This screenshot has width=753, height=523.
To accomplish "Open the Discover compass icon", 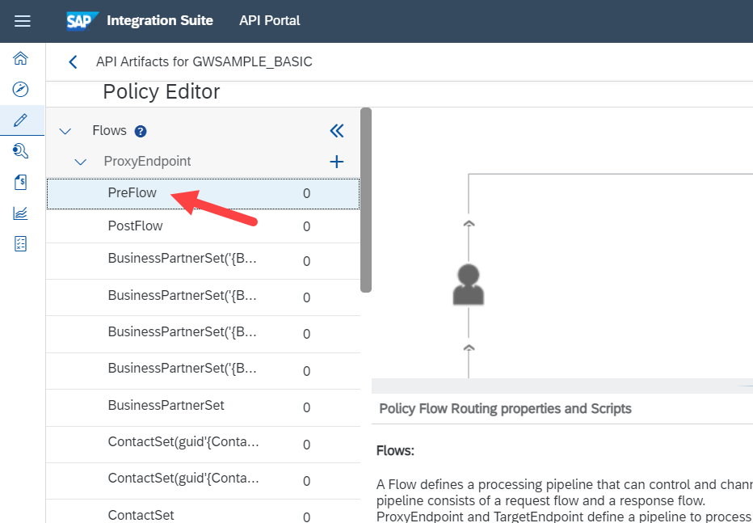I will [x=20, y=90].
